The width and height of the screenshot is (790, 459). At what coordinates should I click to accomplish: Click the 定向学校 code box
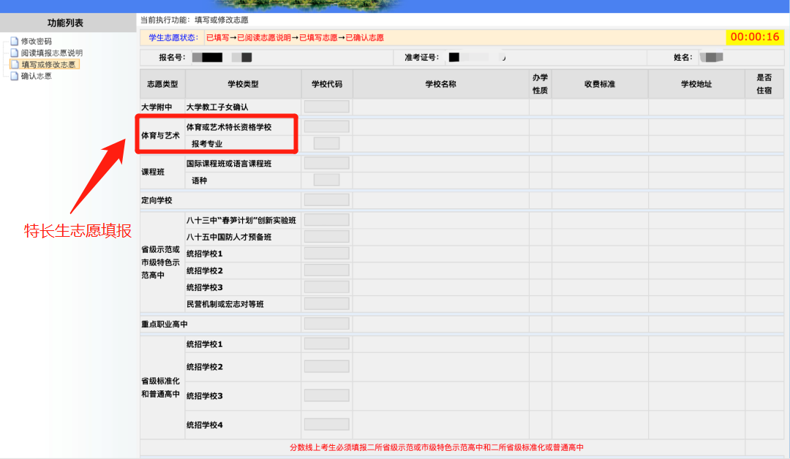tap(326, 199)
